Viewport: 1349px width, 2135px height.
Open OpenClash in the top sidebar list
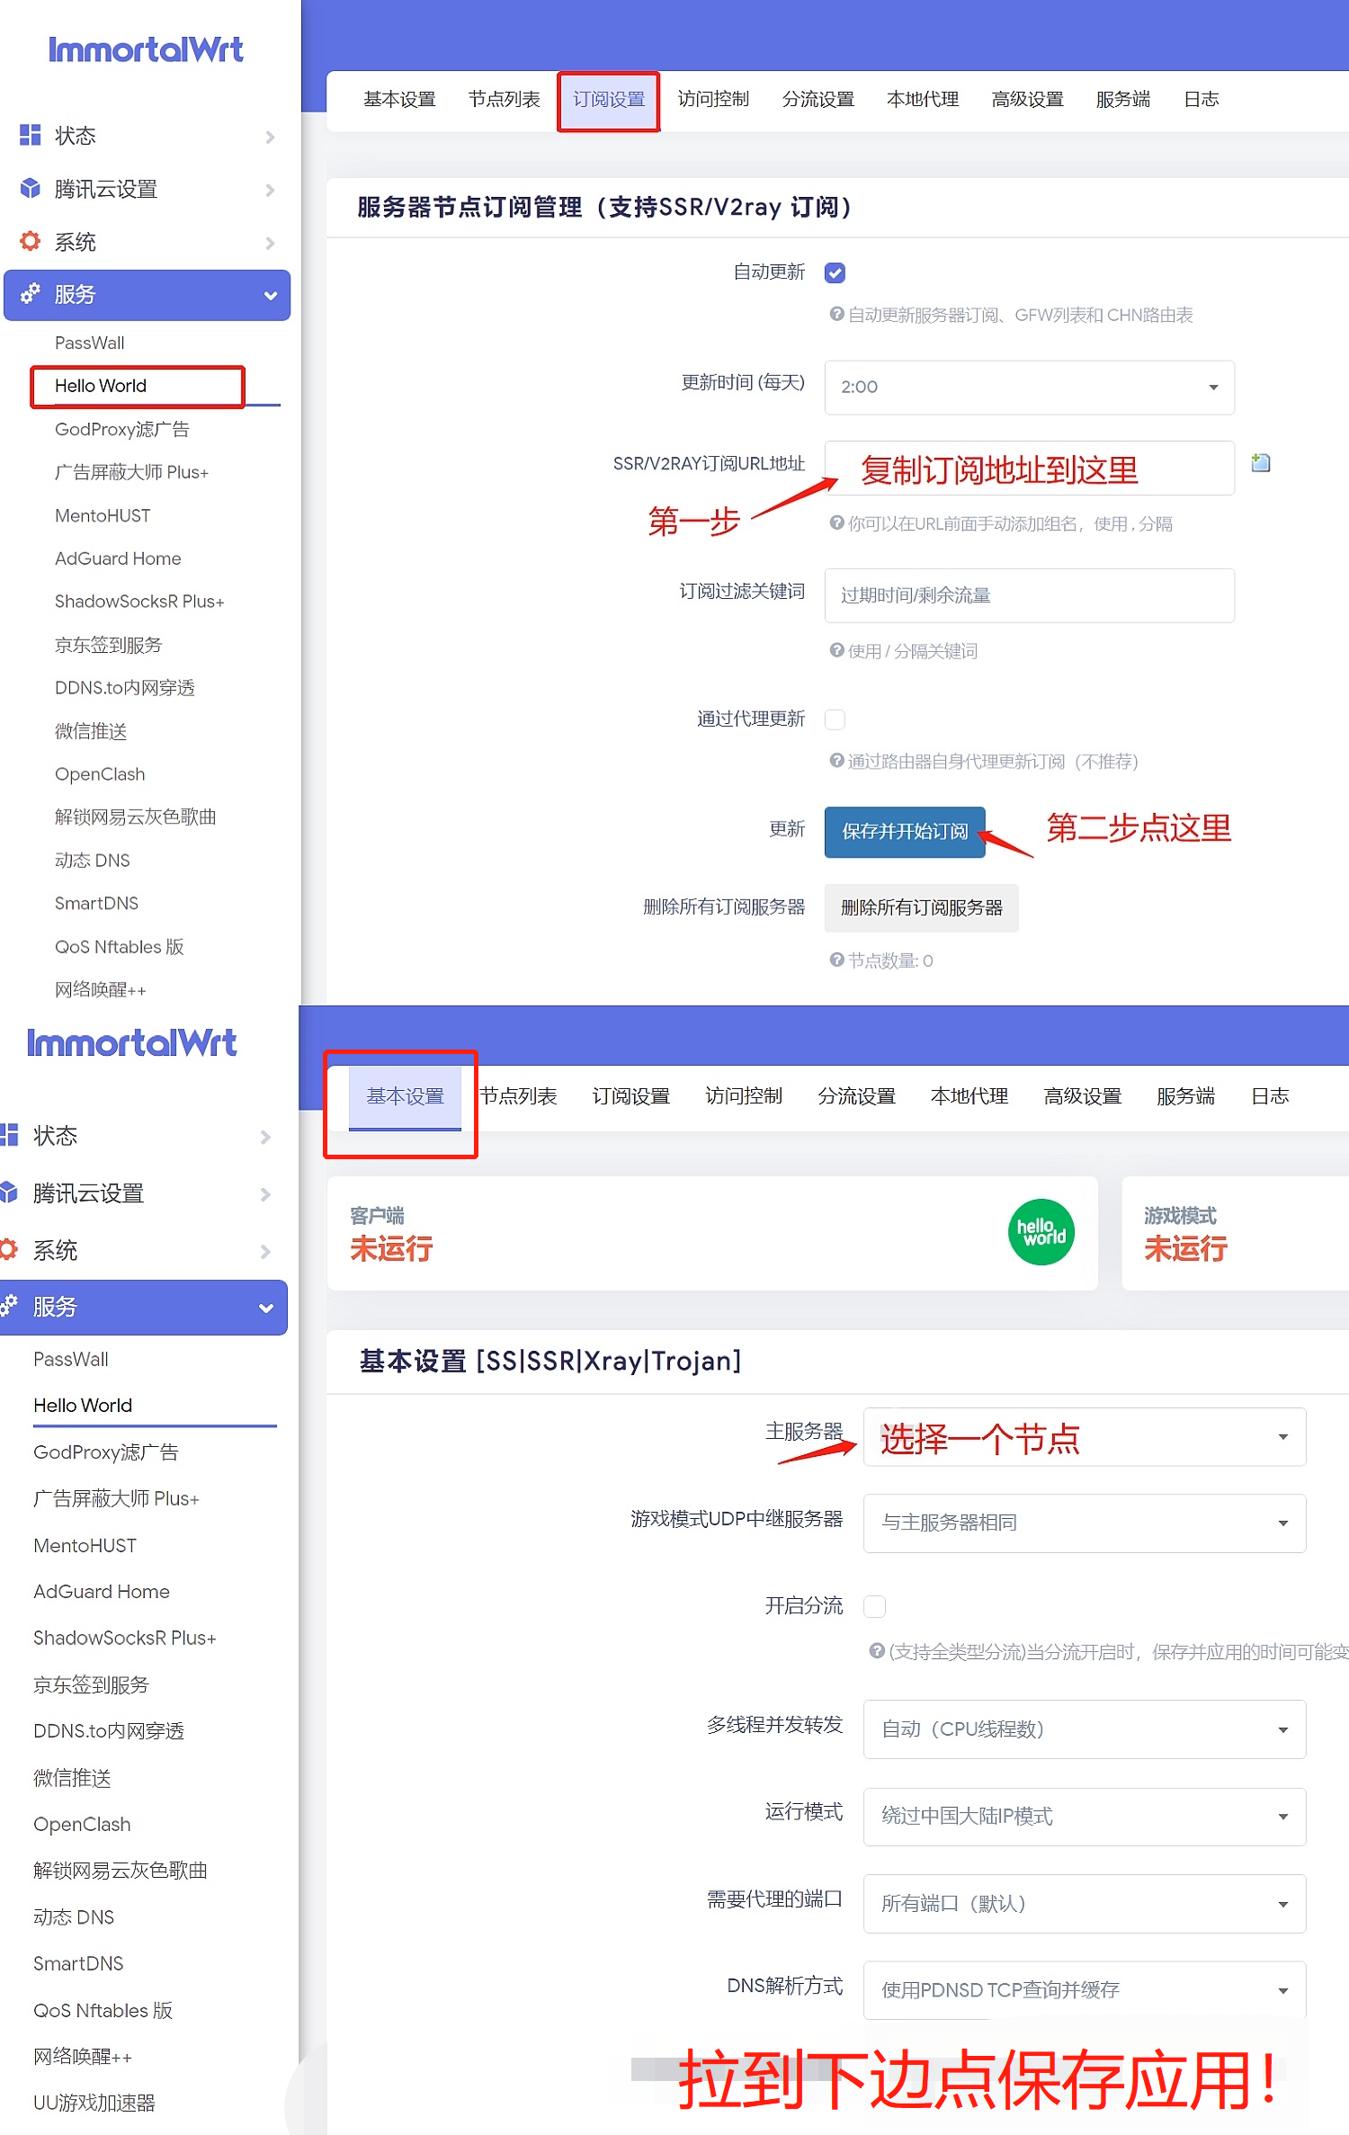[x=100, y=774]
